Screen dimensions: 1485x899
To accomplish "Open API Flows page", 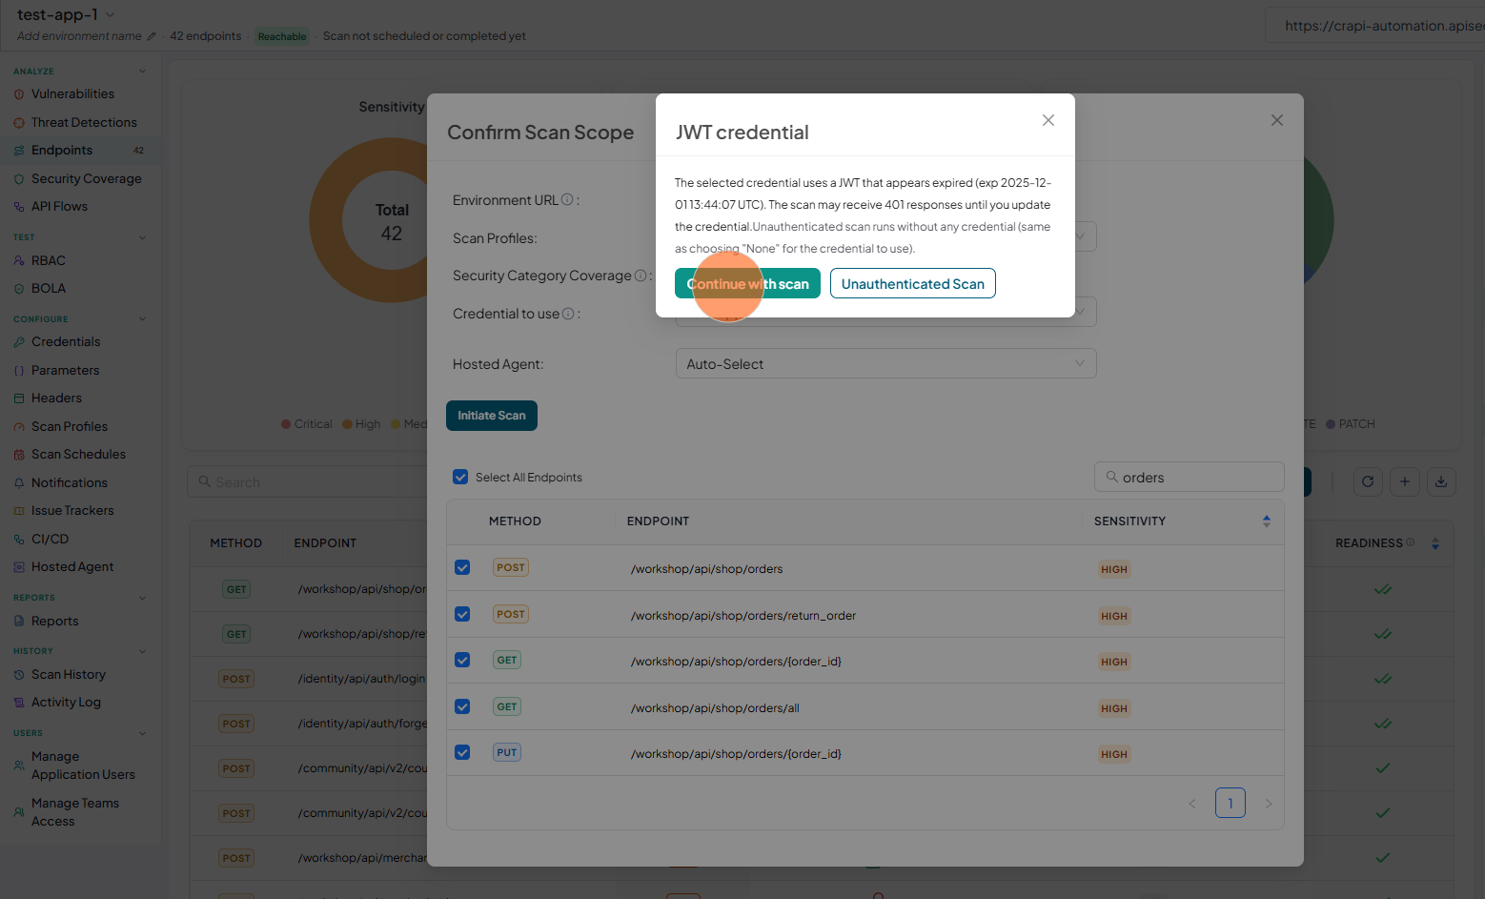I will [x=59, y=206].
